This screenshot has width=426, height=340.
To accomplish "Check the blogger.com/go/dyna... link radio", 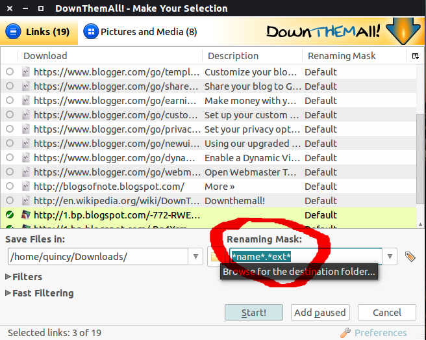I will pos(10,157).
